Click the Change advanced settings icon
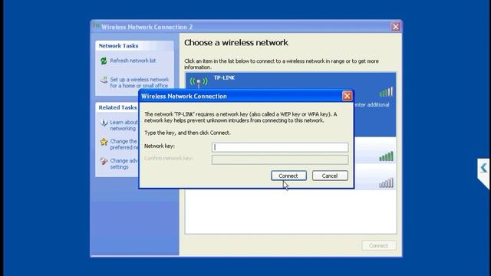Viewport: 491px width, 276px height. tap(104, 161)
